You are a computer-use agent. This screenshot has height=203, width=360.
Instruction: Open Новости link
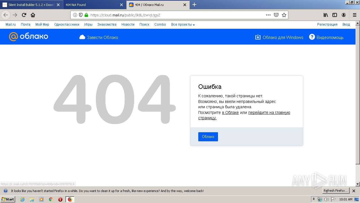click(x=128, y=25)
